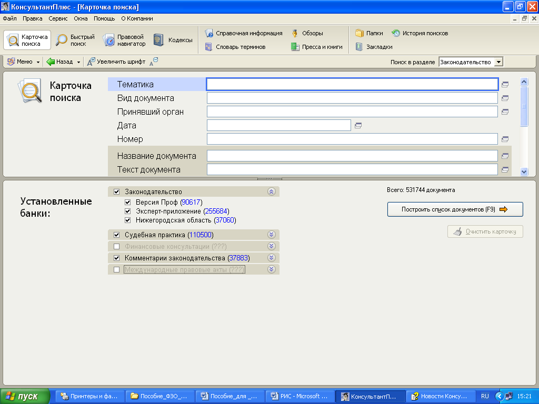
Task: Switch to РИС - Microsoft Word taskbar item
Action: tap(300, 397)
